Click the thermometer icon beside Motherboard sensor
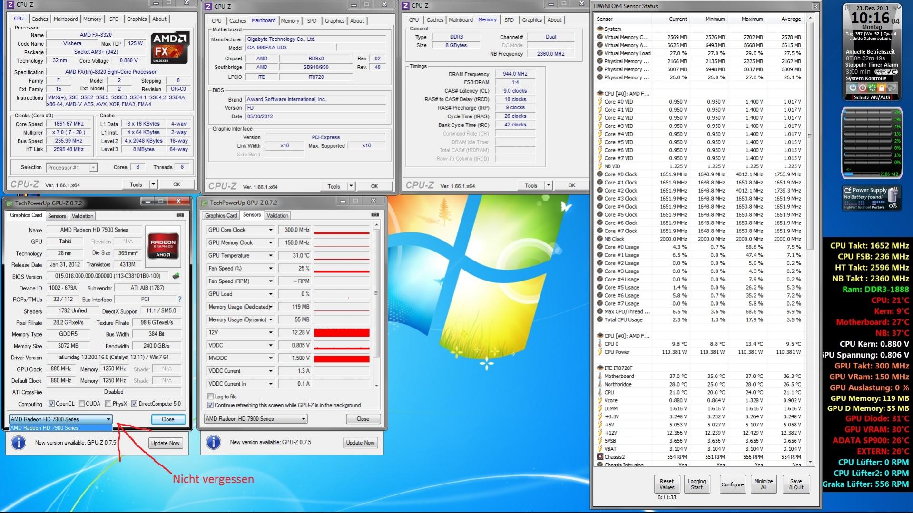The height and width of the screenshot is (513, 913). click(x=600, y=376)
